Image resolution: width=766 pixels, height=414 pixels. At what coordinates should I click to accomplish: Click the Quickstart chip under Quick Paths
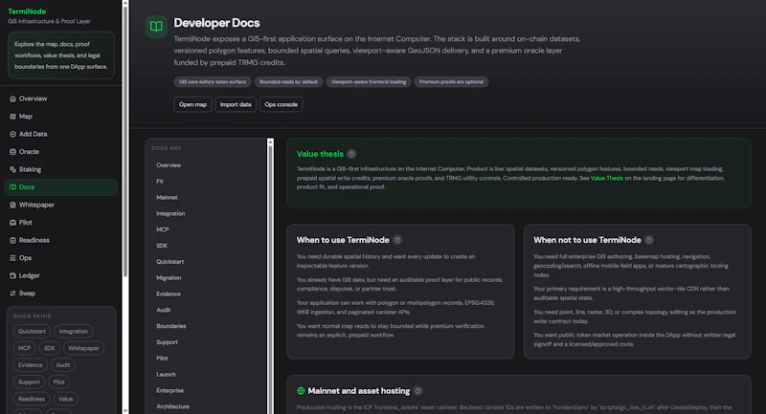(32, 332)
